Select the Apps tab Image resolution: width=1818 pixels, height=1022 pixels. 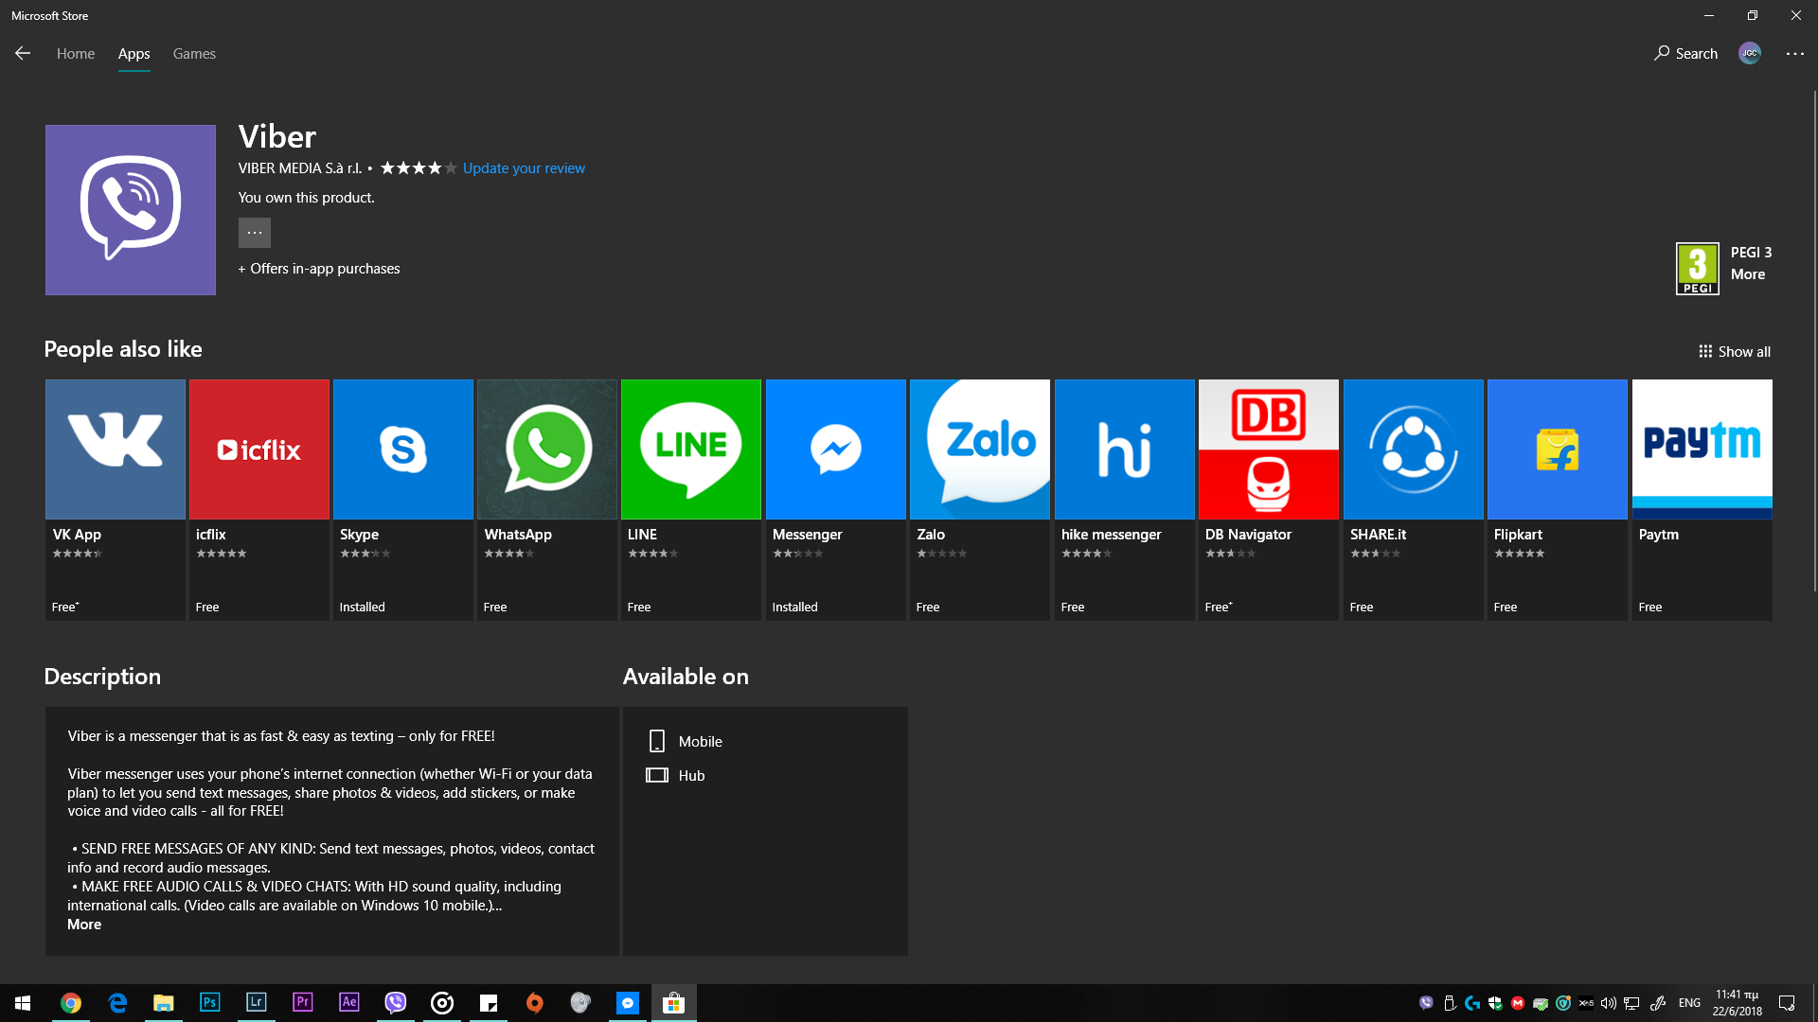coord(134,54)
